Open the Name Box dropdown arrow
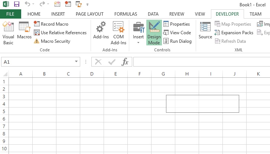The width and height of the screenshot is (270, 154). pyautogui.click(x=77, y=62)
